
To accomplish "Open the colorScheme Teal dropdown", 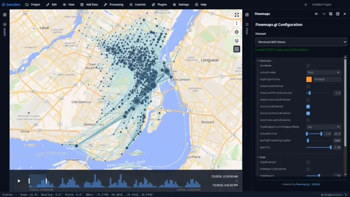I will pos(324,73).
